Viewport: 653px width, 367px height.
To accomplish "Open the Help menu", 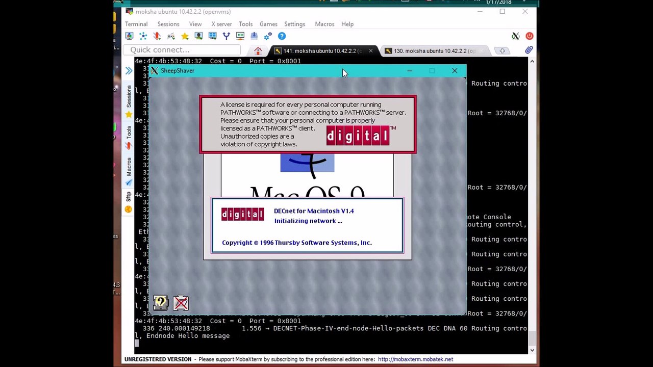I will [x=347, y=24].
